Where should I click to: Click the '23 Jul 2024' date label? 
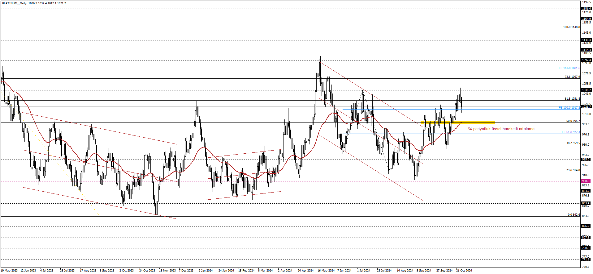point(384,271)
